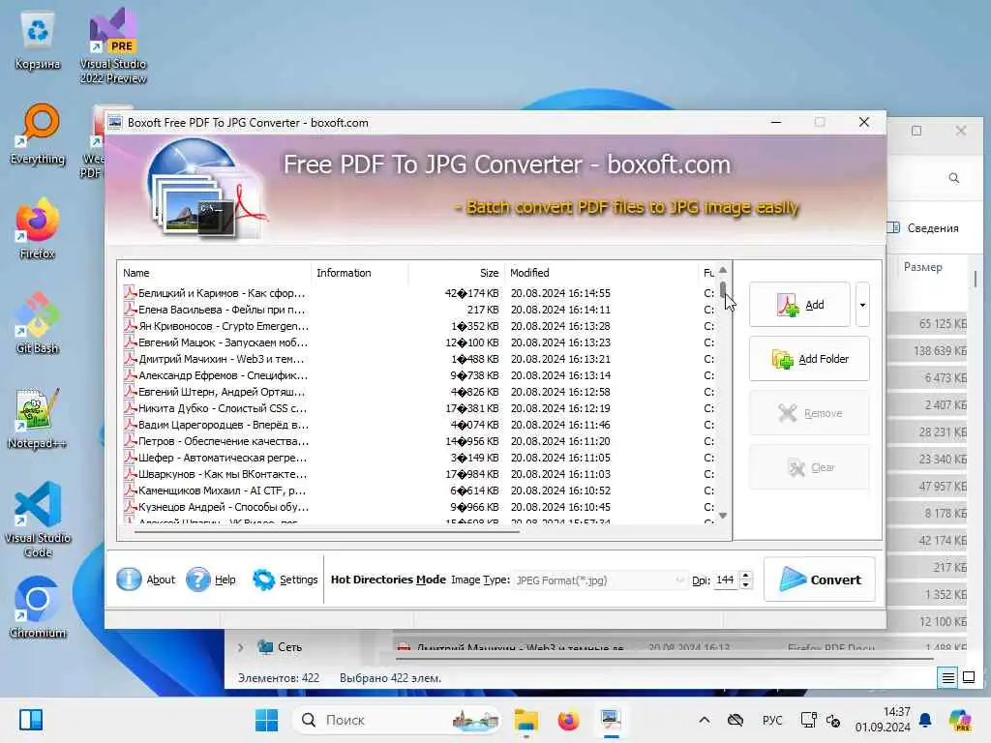Expand the Сеть node in Explorer window

241,647
